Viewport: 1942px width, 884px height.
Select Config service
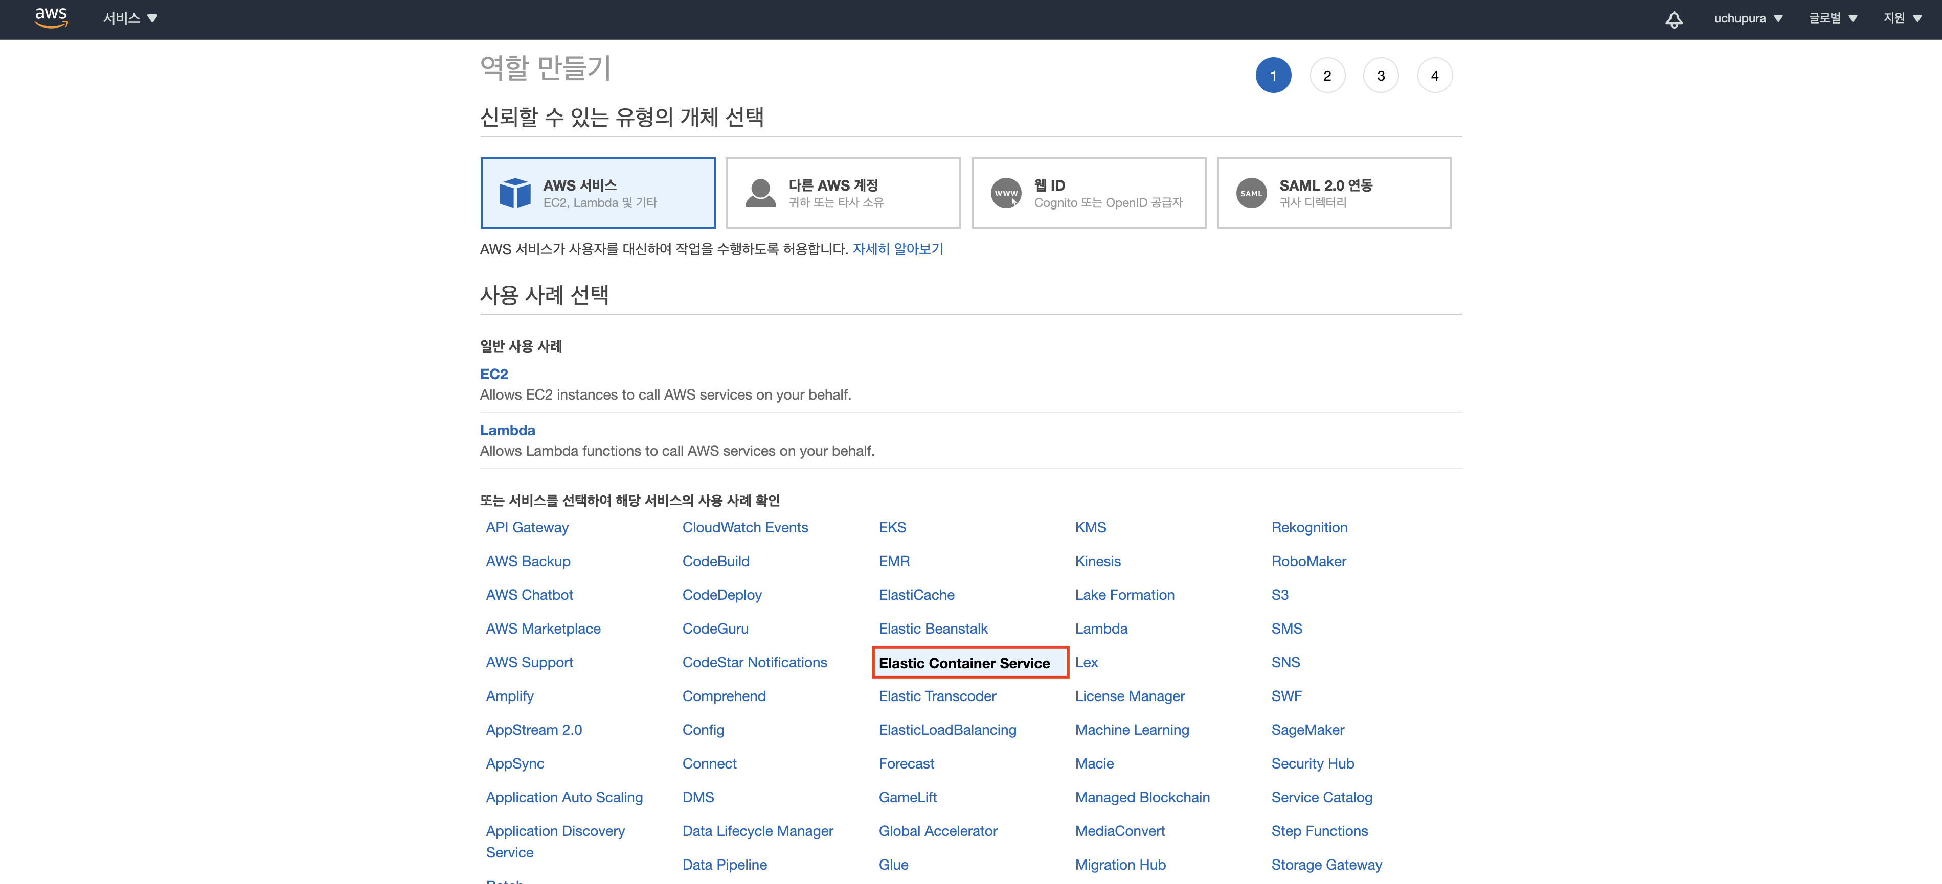pos(703,730)
